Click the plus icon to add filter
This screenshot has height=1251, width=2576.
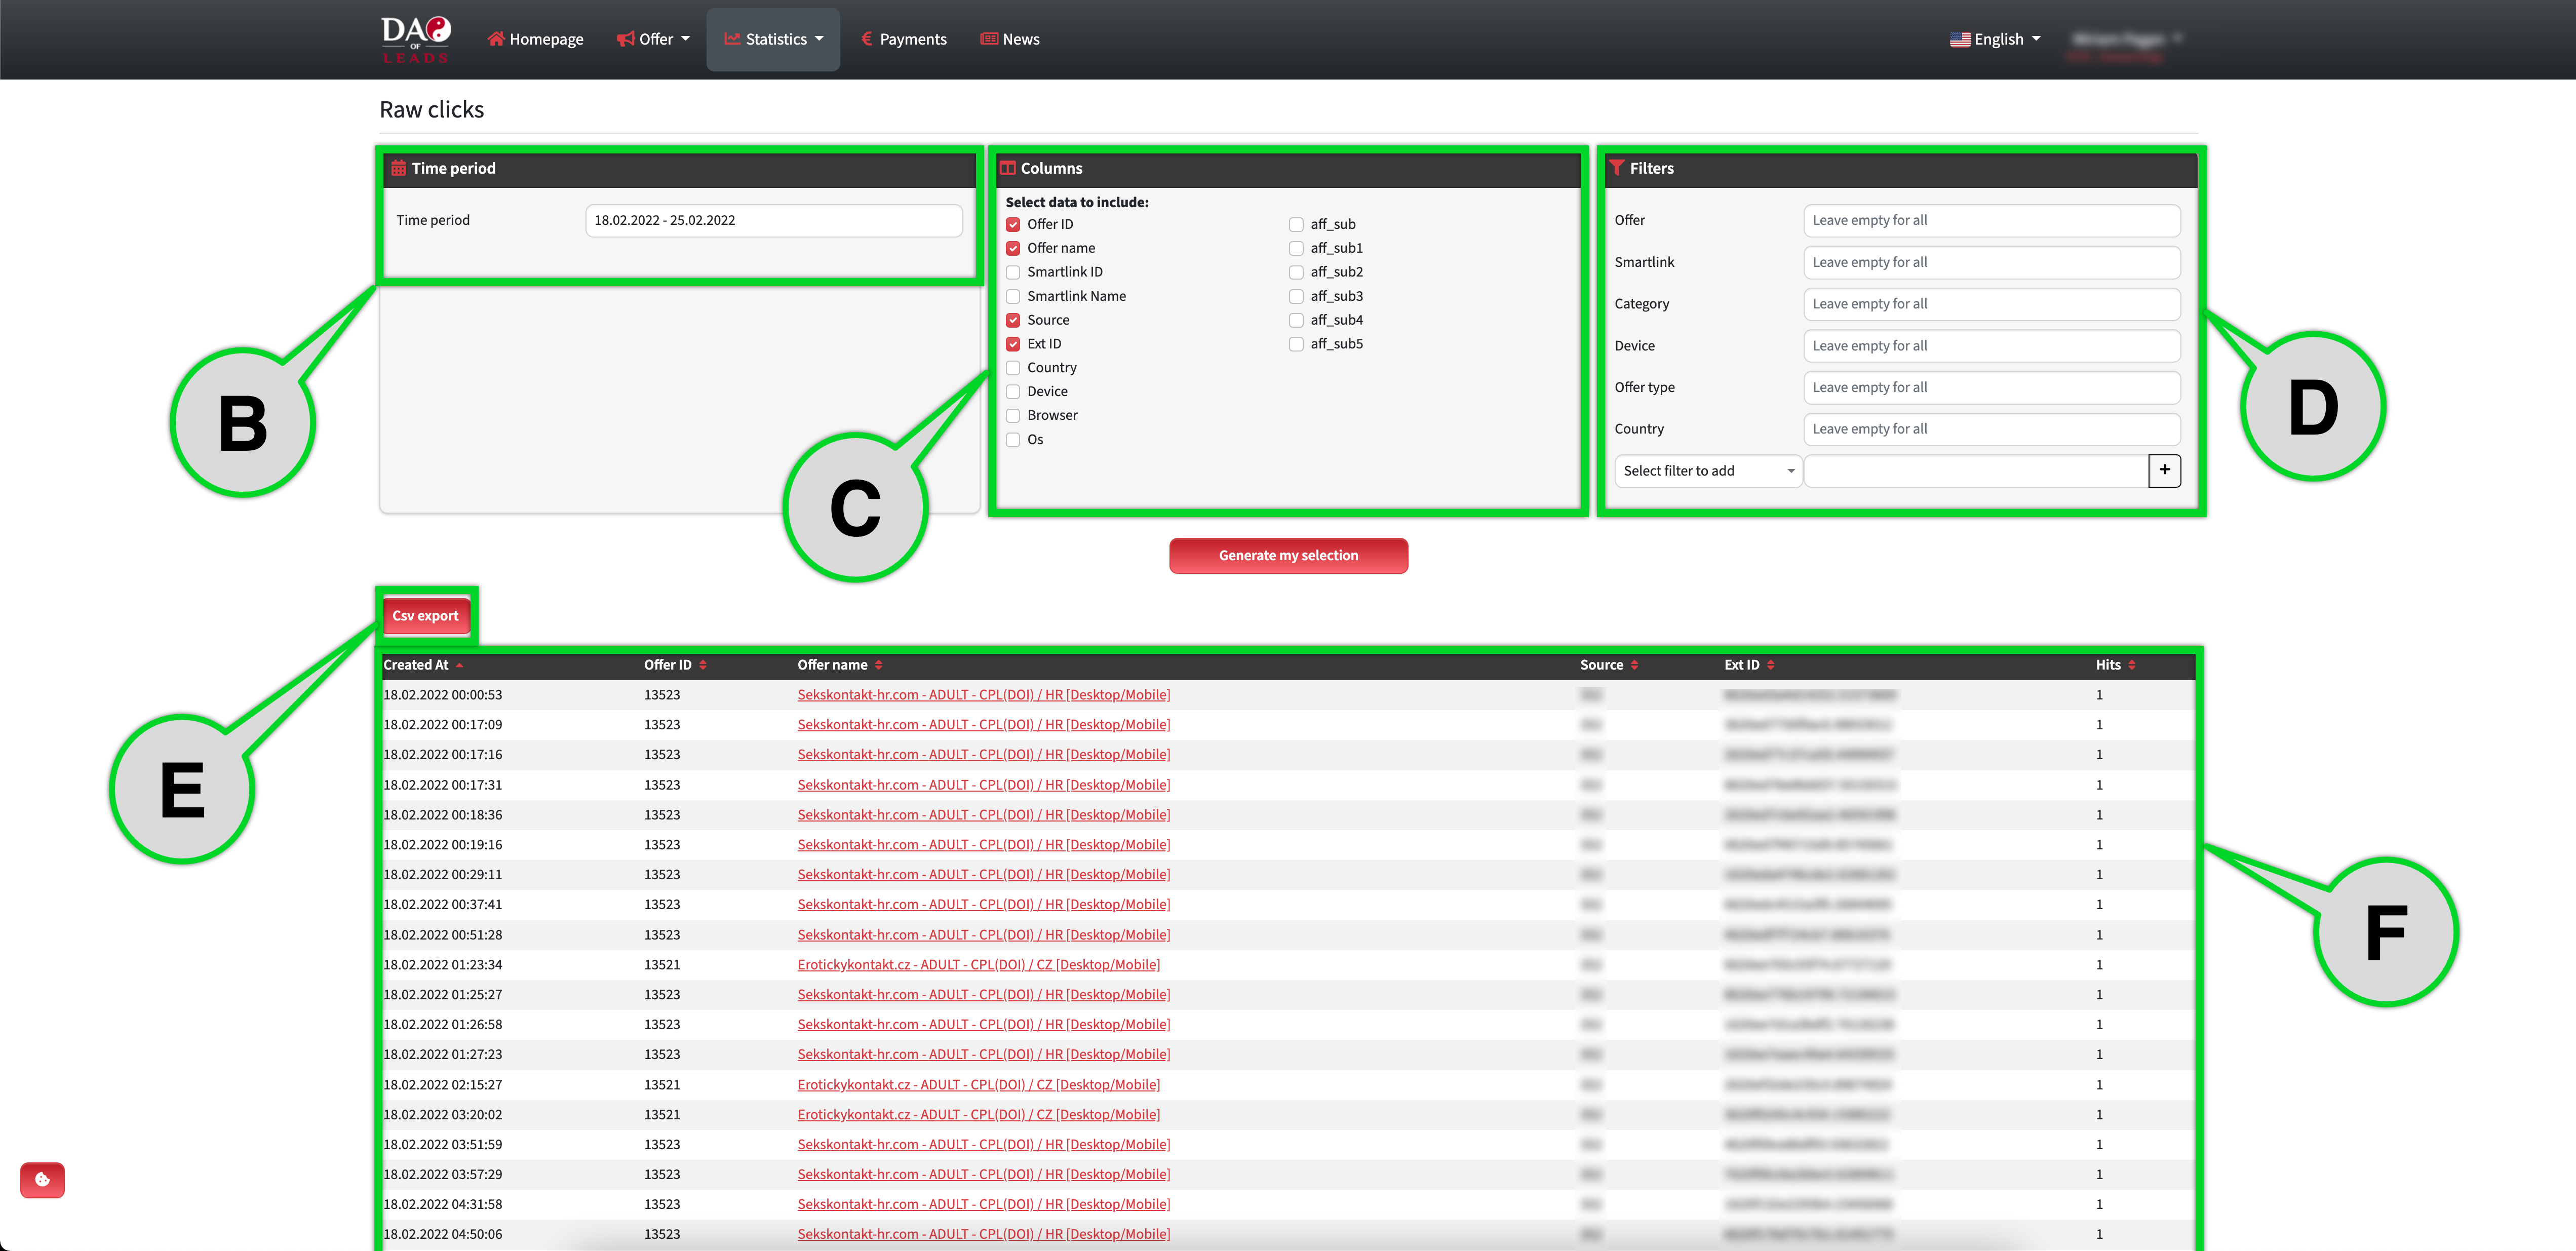click(x=2164, y=470)
